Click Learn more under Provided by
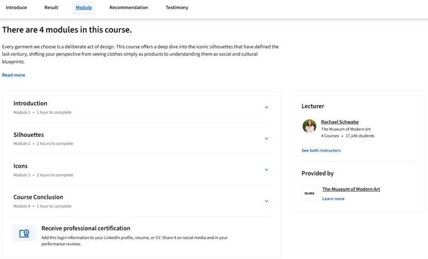The image size is (428, 259). (333, 199)
